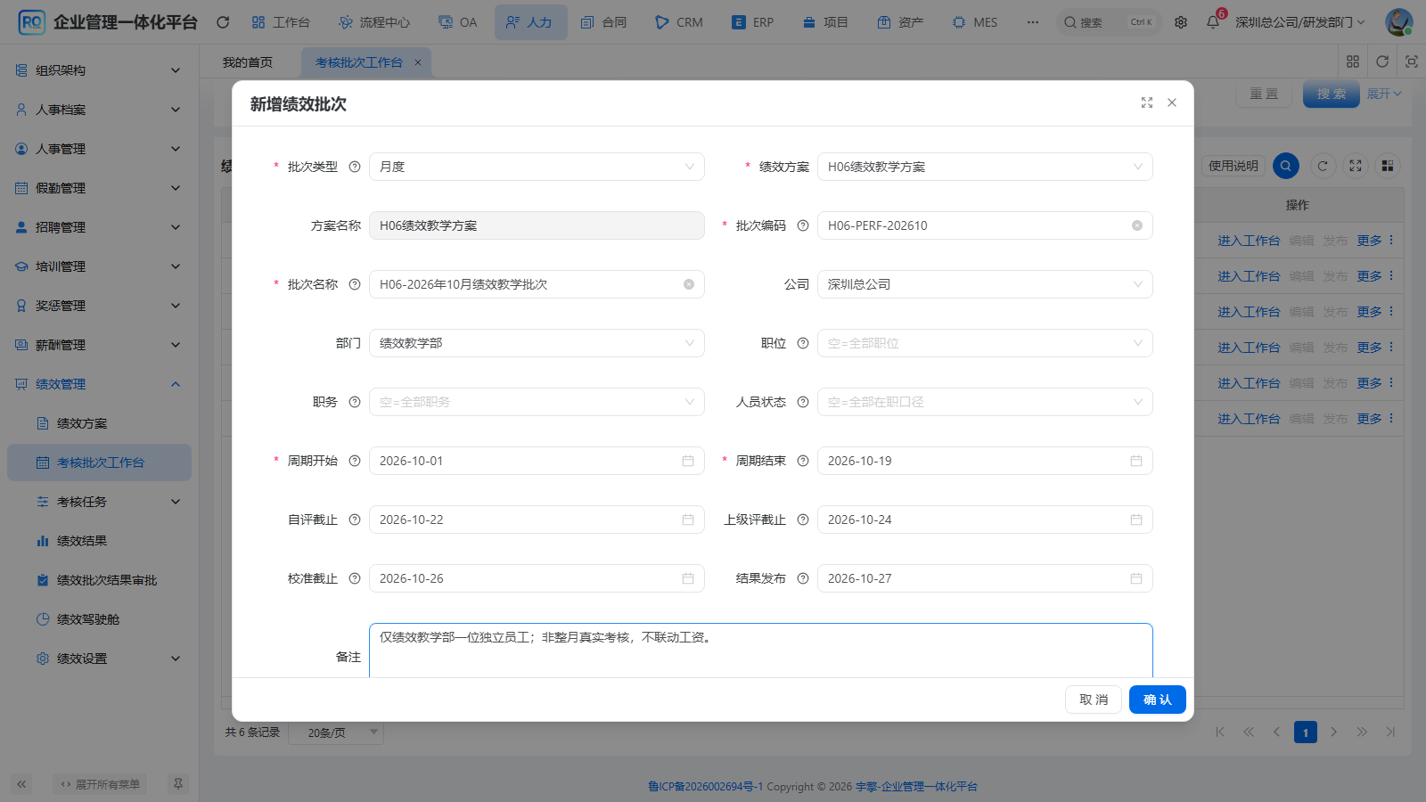The image size is (1426, 802).
Task: Select 绩效结果 in the sidebar
Action: click(99, 541)
